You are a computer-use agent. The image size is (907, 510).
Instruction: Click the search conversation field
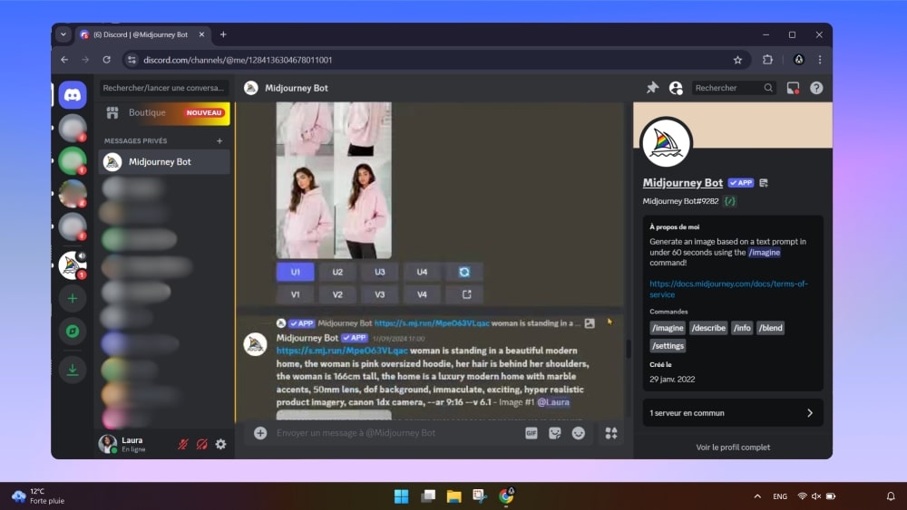pos(163,88)
